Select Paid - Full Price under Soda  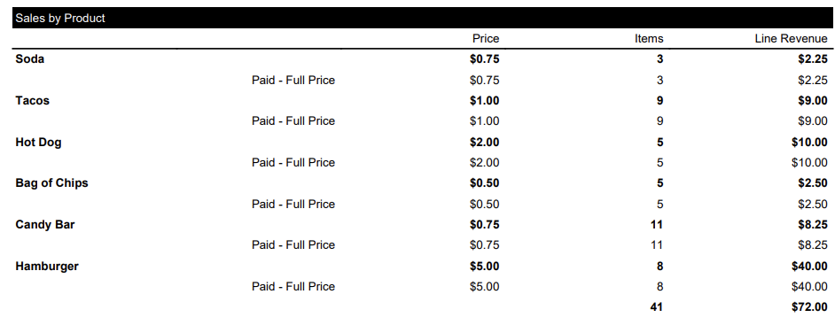[293, 81]
